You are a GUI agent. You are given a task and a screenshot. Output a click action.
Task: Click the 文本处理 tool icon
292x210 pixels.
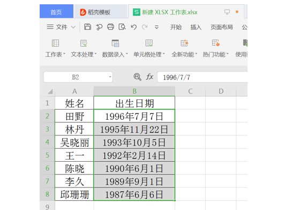(84, 43)
